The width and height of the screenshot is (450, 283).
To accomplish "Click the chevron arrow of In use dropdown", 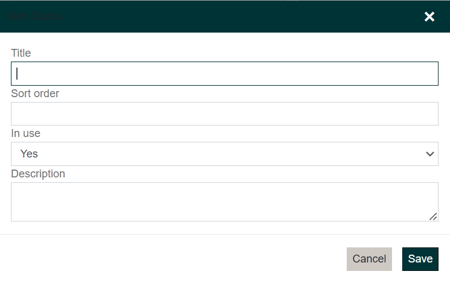I will [x=430, y=154].
